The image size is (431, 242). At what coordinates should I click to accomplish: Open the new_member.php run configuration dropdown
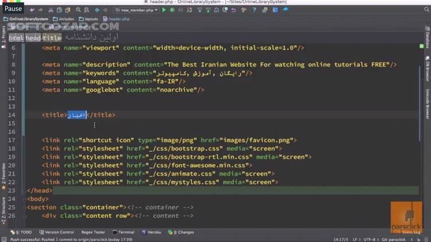click(x=136, y=10)
